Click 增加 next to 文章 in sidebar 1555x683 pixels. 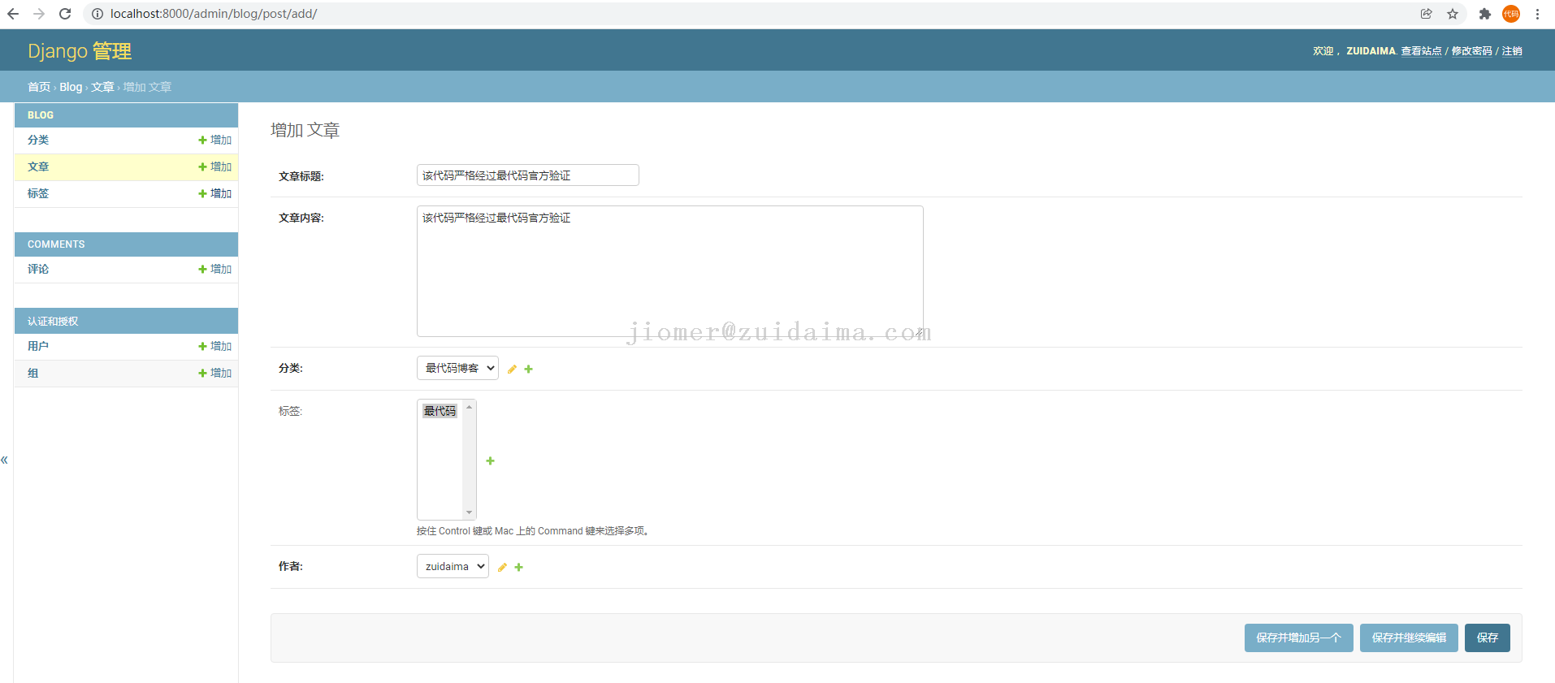pos(215,166)
